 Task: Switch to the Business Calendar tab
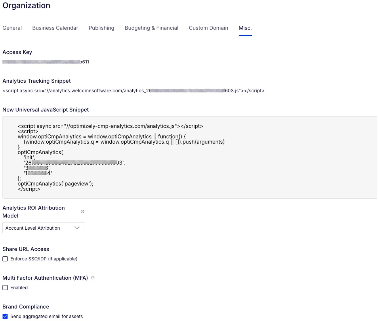pyautogui.click(x=55, y=28)
